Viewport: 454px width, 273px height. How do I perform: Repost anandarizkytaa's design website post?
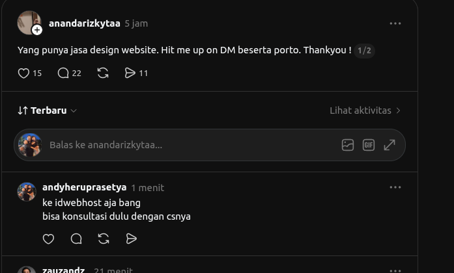103,73
